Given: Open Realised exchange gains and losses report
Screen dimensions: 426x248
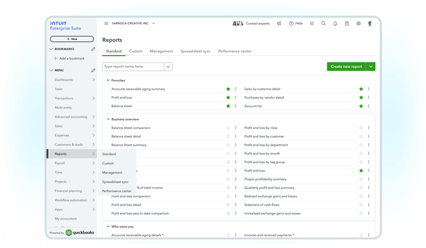Looking at the screenshot, I should pos(271,196).
